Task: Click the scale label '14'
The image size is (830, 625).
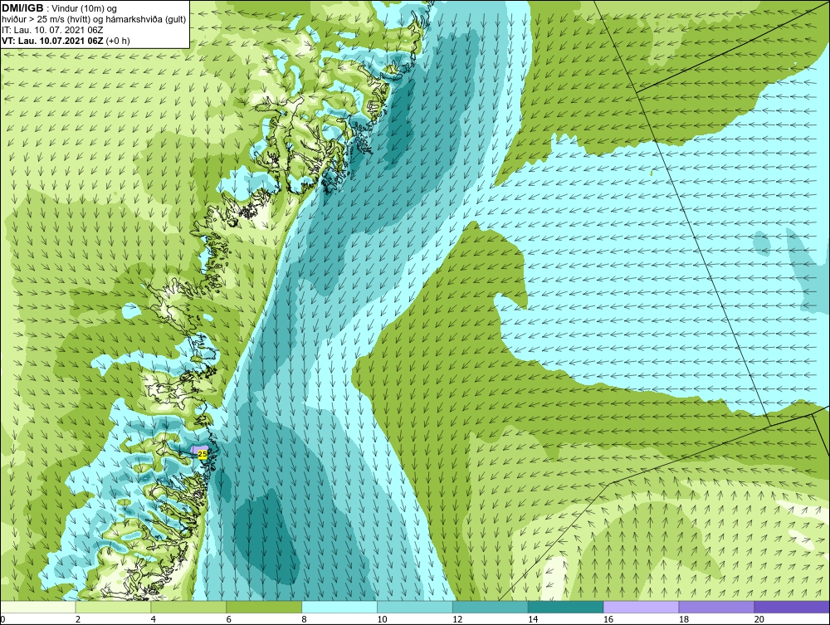Action: (533, 619)
